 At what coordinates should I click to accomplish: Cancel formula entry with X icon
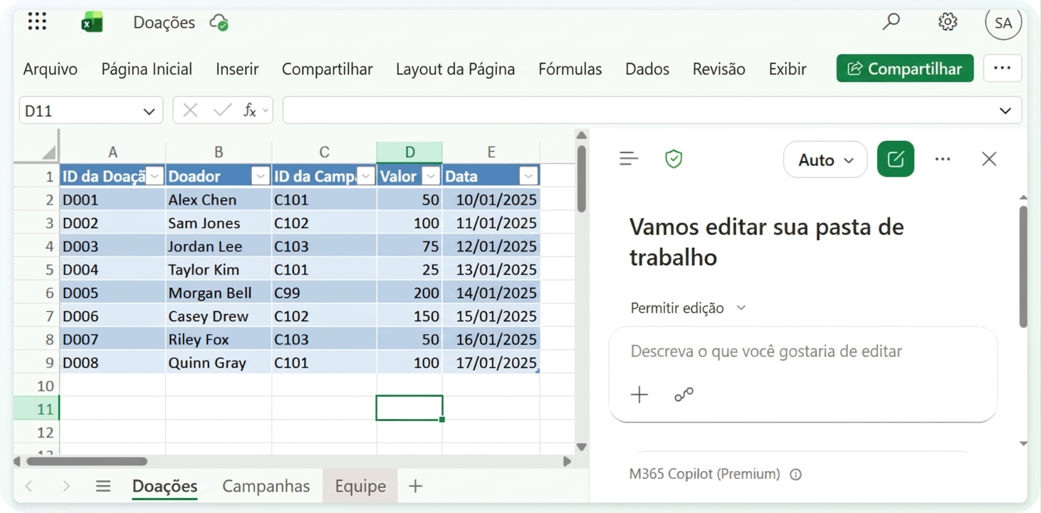(190, 110)
